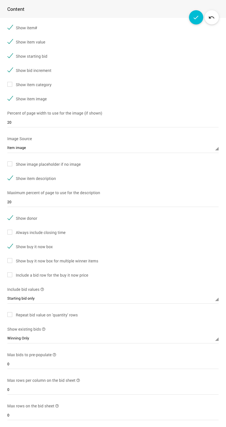Click the Max bids to pre-populate field
The image size is (226, 427).
[x=113, y=364]
